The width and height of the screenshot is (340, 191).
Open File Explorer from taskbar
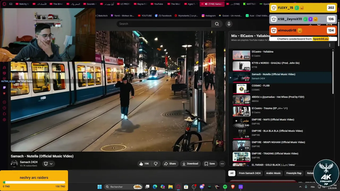point(171,187)
